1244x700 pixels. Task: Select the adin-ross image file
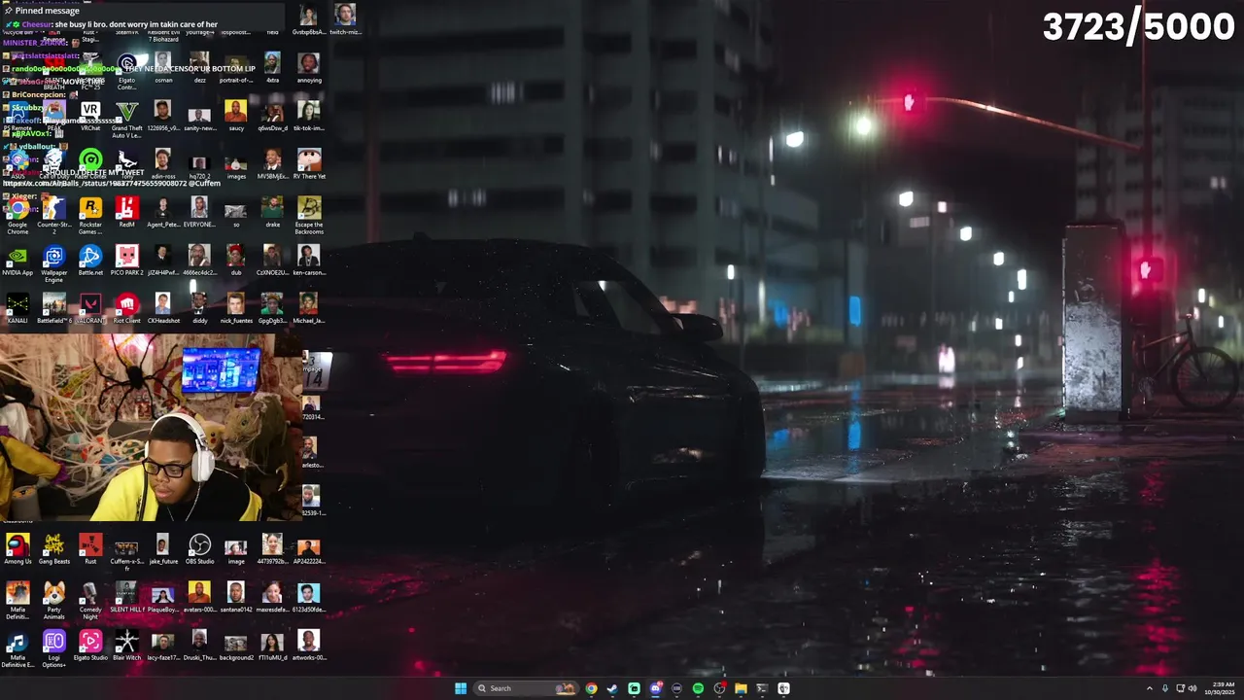coord(163,164)
